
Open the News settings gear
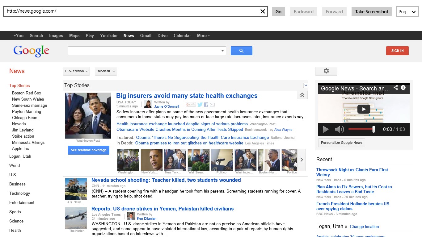pyautogui.click(x=326, y=71)
